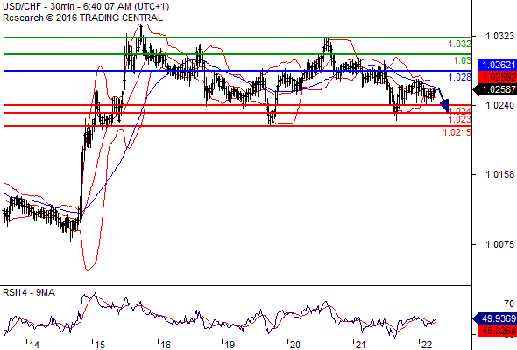Select the blue 1.028 pivot label
The width and height of the screenshot is (517, 350).
[460, 77]
